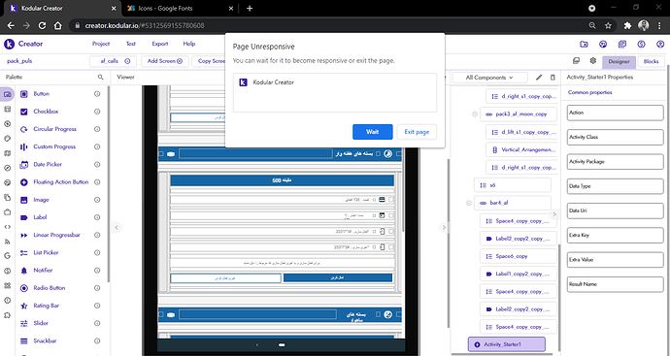This screenshot has width=670, height=356.
Task: Go to the browser home page
Action: click(57, 25)
